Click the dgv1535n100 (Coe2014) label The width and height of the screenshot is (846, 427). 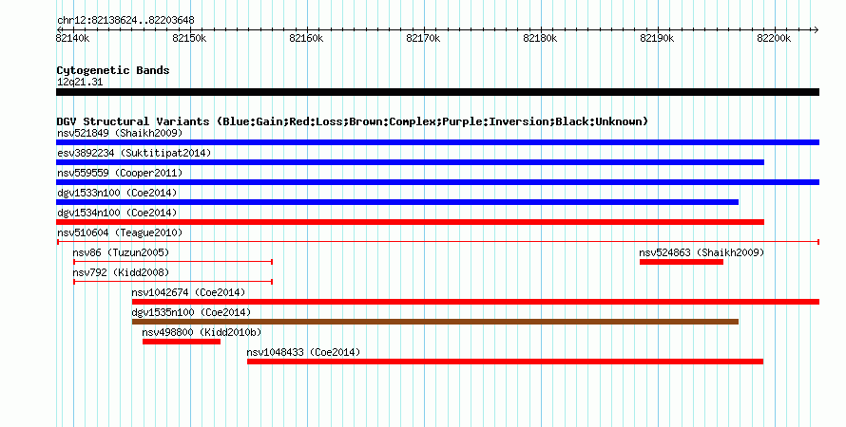(191, 312)
